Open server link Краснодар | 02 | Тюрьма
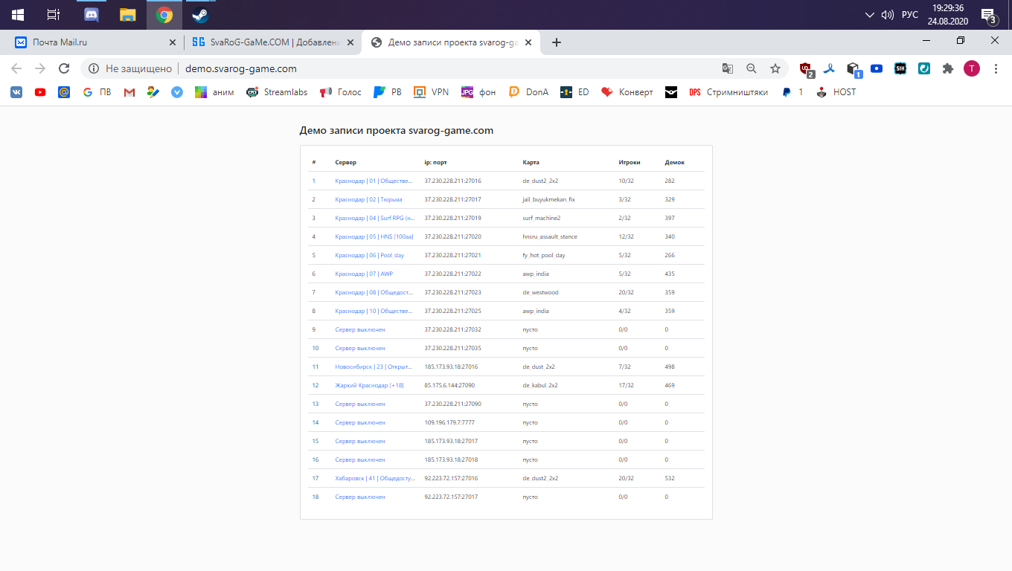1012x571 pixels. 368,199
